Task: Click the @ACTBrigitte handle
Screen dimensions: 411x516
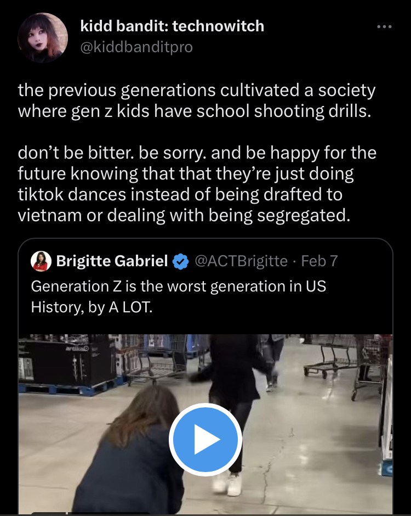Action: [241, 261]
